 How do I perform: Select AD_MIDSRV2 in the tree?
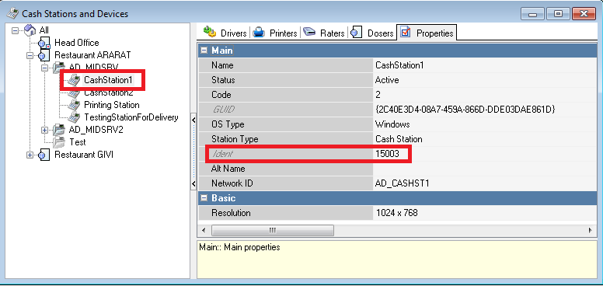[96, 130]
